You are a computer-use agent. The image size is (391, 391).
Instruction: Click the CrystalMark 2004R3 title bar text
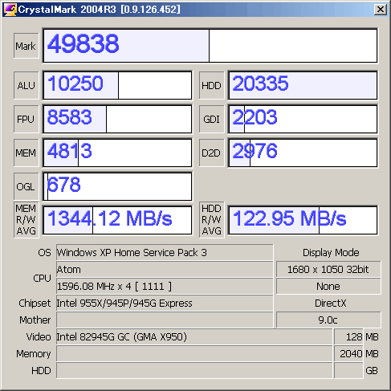(x=99, y=10)
